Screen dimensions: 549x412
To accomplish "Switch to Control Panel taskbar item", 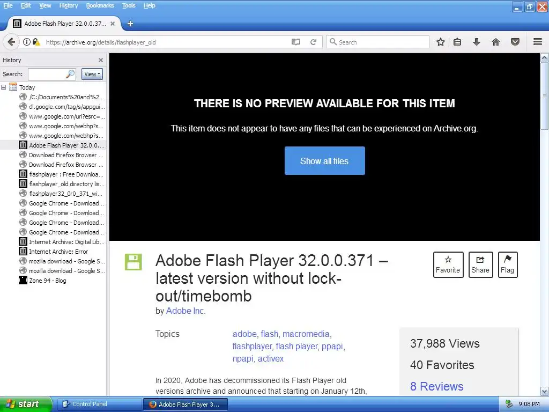I will [x=99, y=404].
